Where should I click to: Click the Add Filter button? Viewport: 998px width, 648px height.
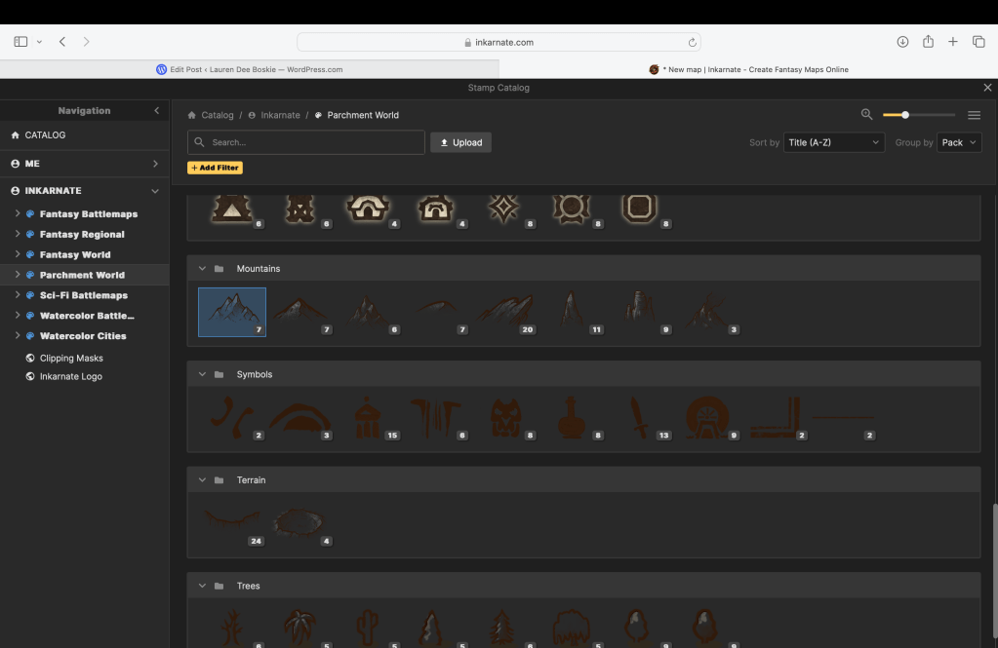pos(215,169)
